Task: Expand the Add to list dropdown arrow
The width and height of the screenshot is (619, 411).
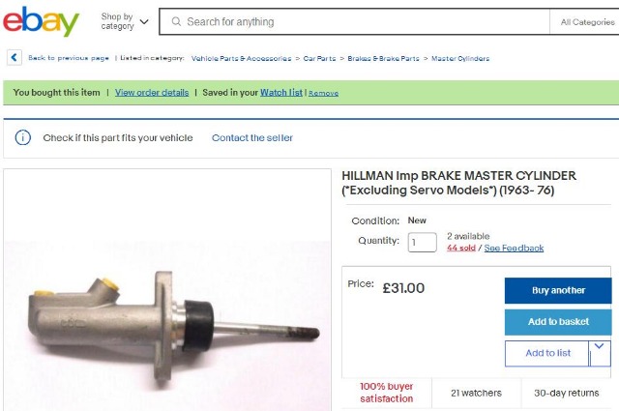Action: pyautogui.click(x=600, y=353)
